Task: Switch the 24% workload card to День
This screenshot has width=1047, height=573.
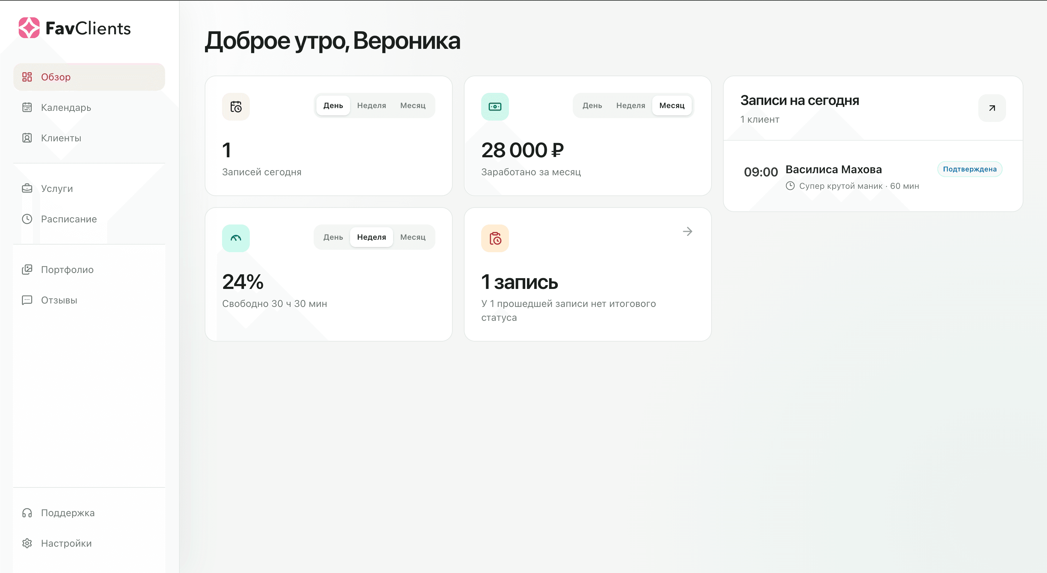Action: (333, 237)
